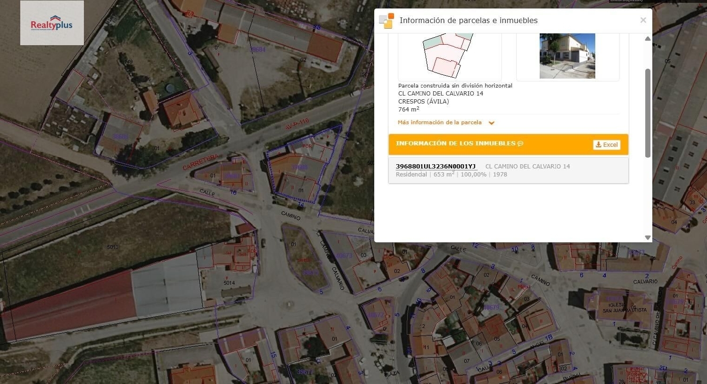Screen dimensions: 707x384
Task: Click the orange chevron after Más información
Action: tap(491, 122)
